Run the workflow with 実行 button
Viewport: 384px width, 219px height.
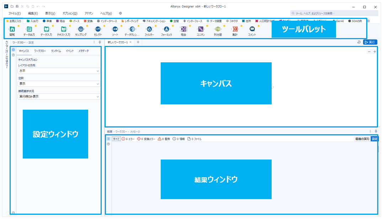coord(370,42)
